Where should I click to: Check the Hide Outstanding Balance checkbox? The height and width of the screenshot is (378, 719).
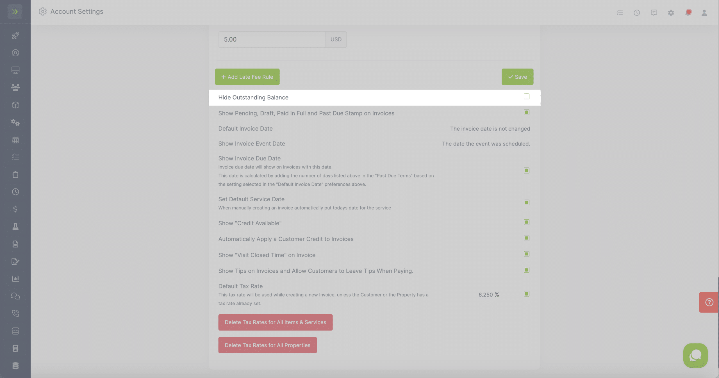pos(527,97)
